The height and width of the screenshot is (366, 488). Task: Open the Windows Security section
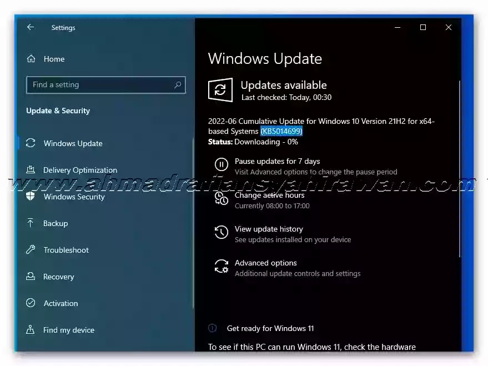(x=74, y=197)
